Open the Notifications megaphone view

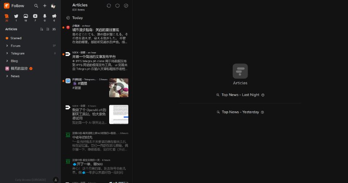click(54, 17)
